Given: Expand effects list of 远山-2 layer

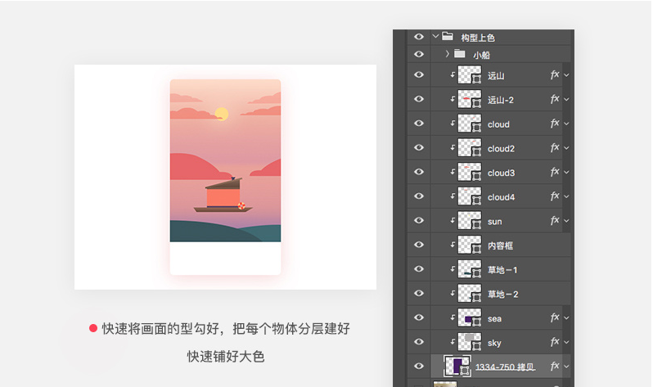Looking at the screenshot, I should click(x=566, y=100).
